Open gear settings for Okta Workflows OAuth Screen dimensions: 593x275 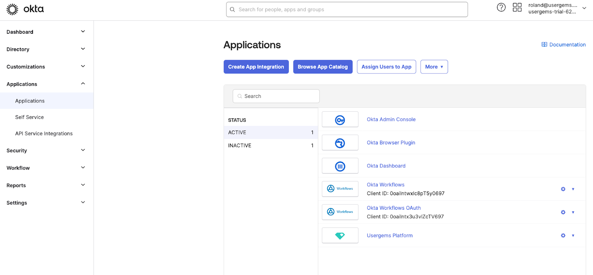coord(563,212)
